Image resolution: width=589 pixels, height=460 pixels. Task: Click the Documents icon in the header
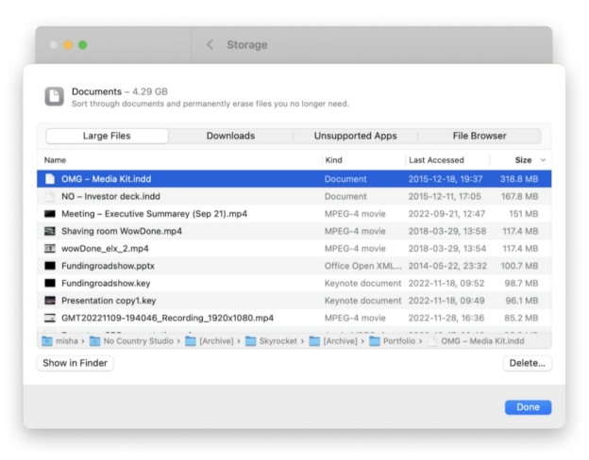tap(55, 96)
